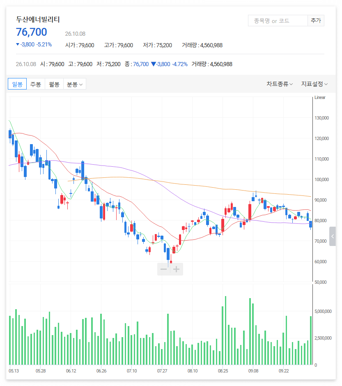Click the 09.08 date axis label

coord(253,371)
